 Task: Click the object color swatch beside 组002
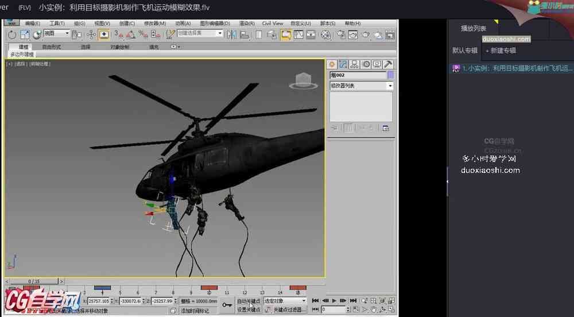coord(390,75)
